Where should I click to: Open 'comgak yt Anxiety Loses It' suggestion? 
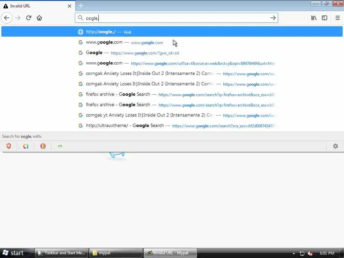pyautogui.click(x=172, y=115)
